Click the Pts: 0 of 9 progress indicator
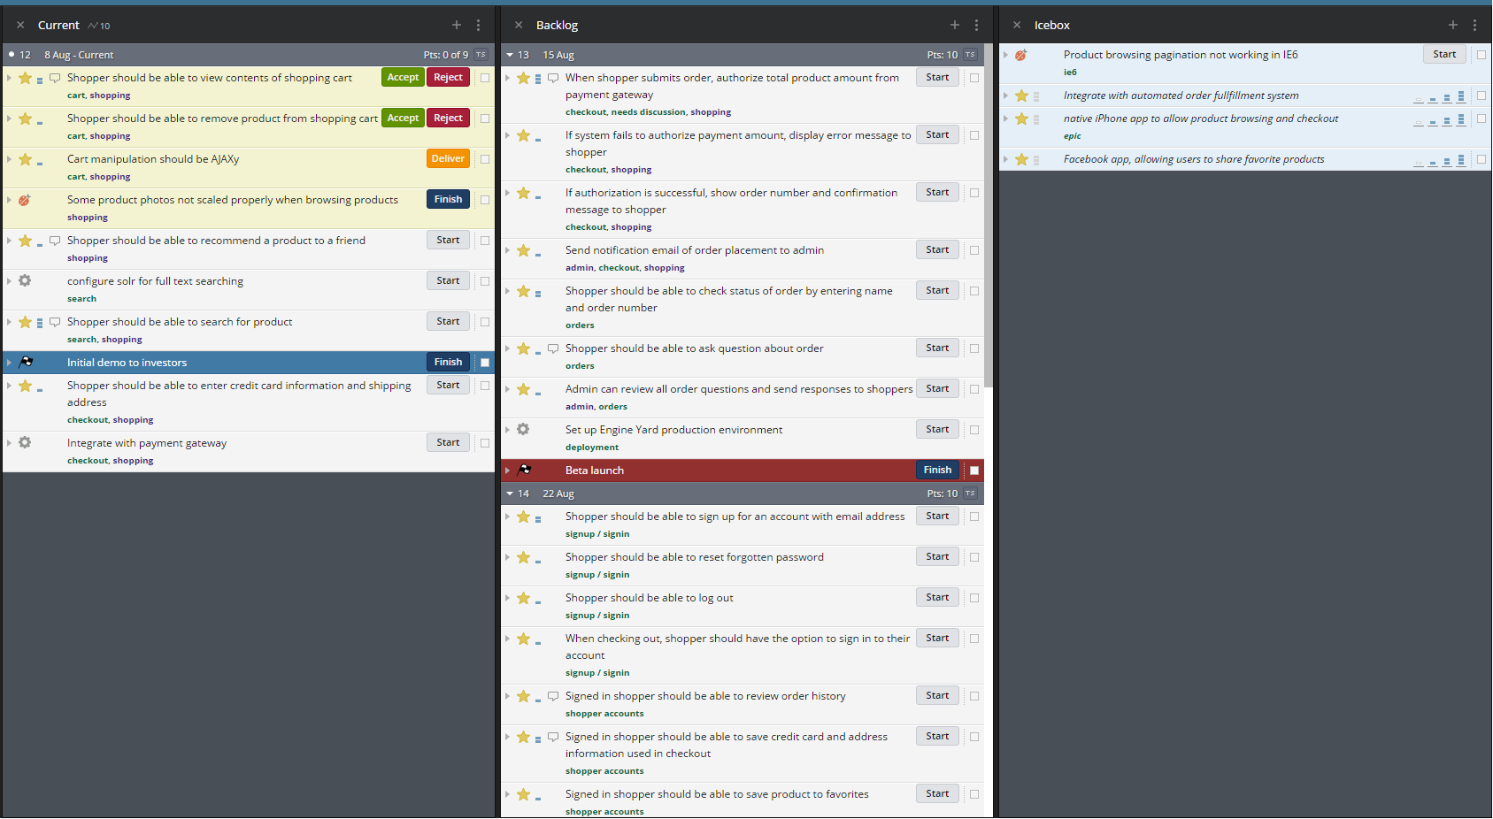 point(446,54)
